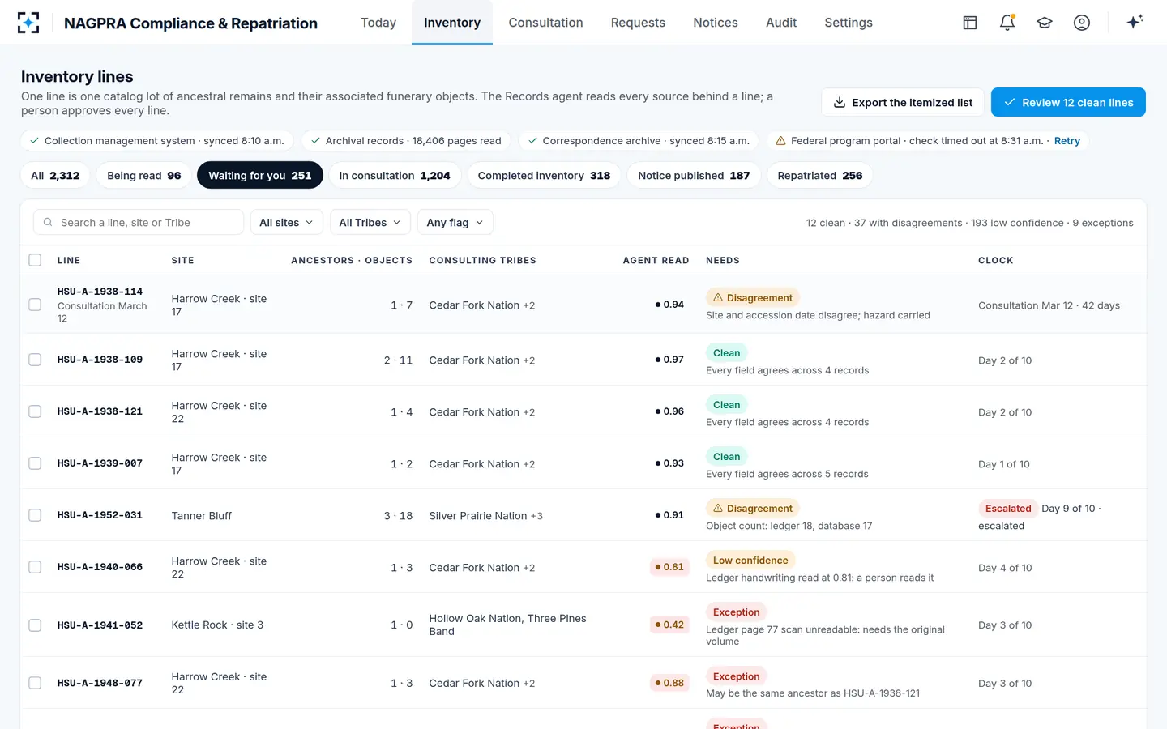Tick the checkbox for HSU-A-1952-031

[x=35, y=515]
